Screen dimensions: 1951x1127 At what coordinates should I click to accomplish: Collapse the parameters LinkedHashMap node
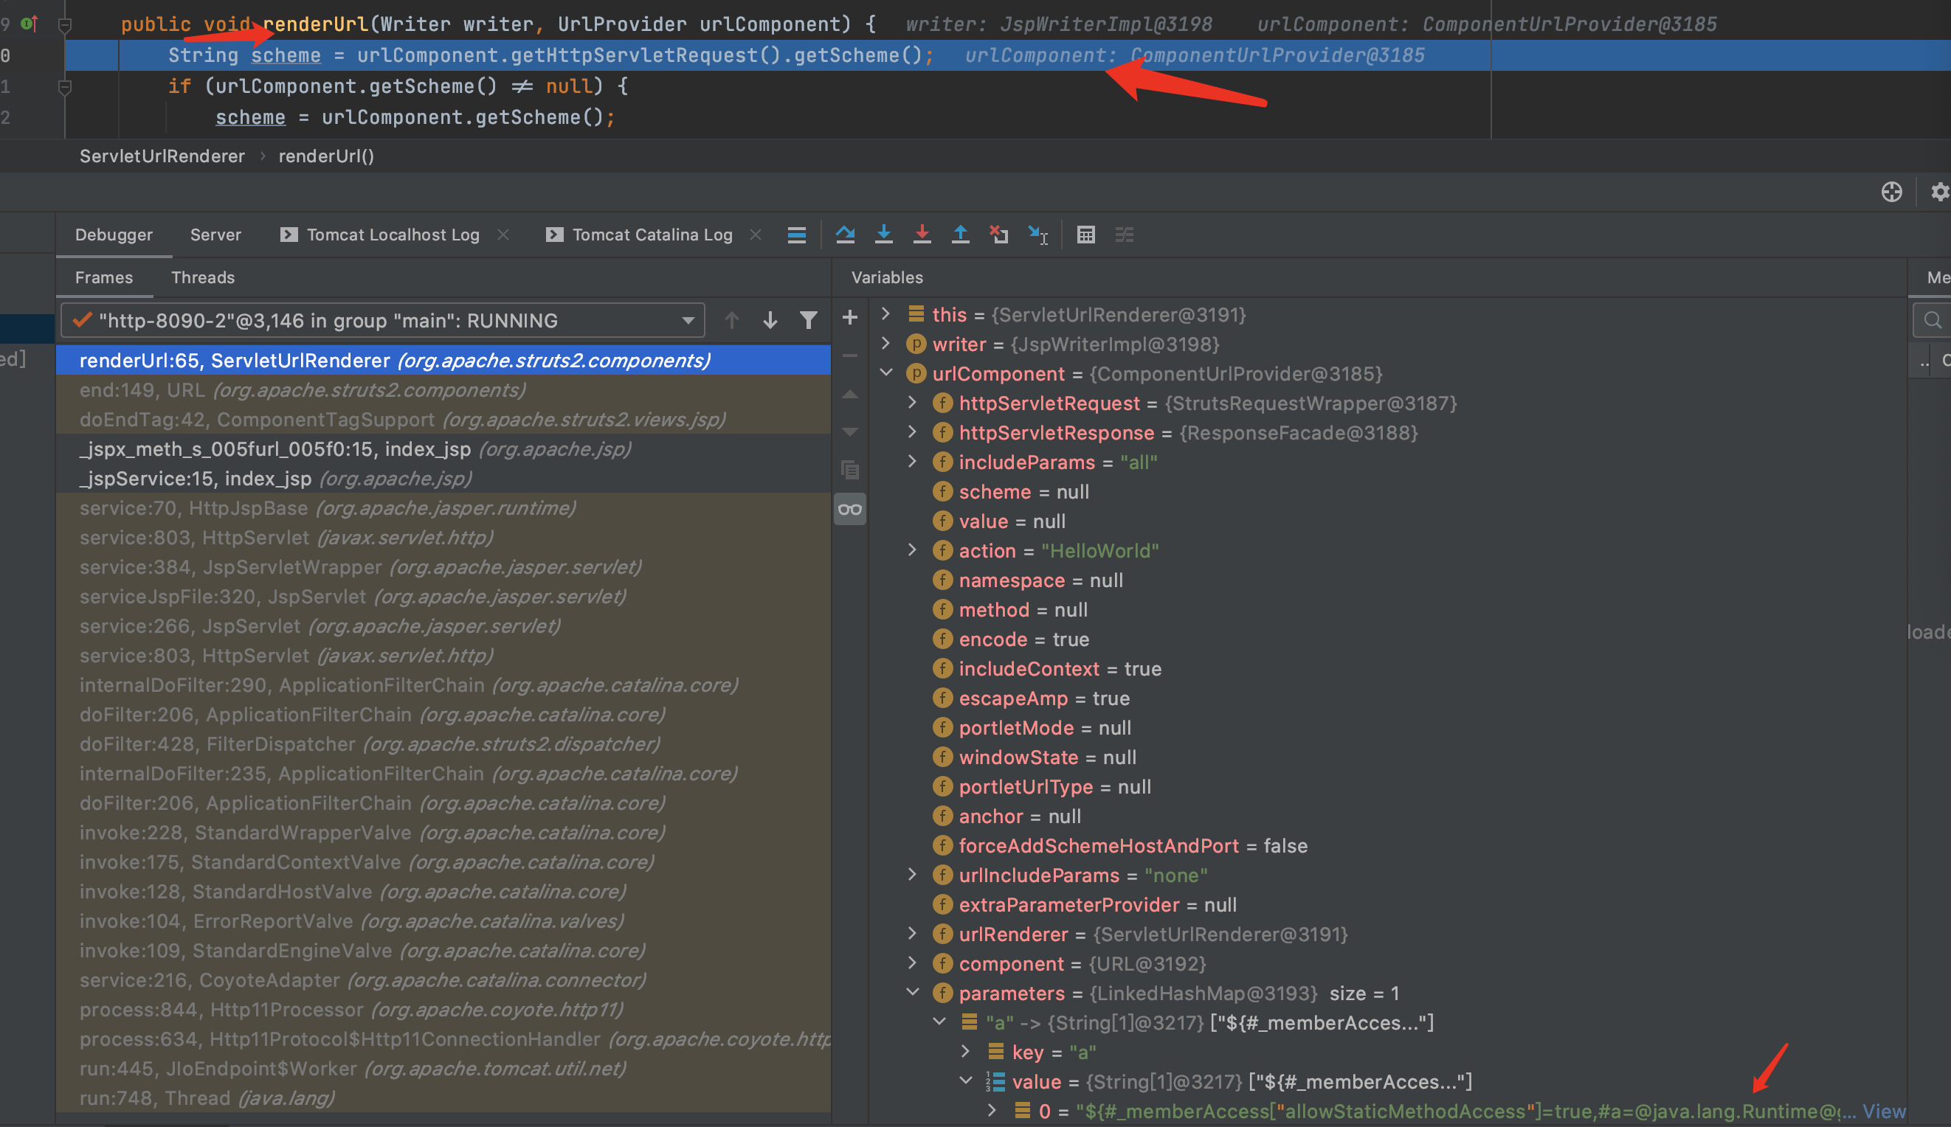pos(912,992)
